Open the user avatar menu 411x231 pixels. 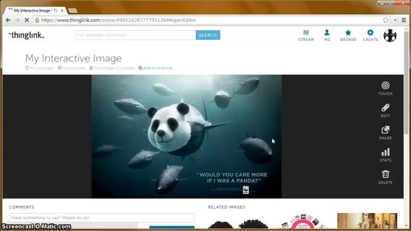click(390, 36)
